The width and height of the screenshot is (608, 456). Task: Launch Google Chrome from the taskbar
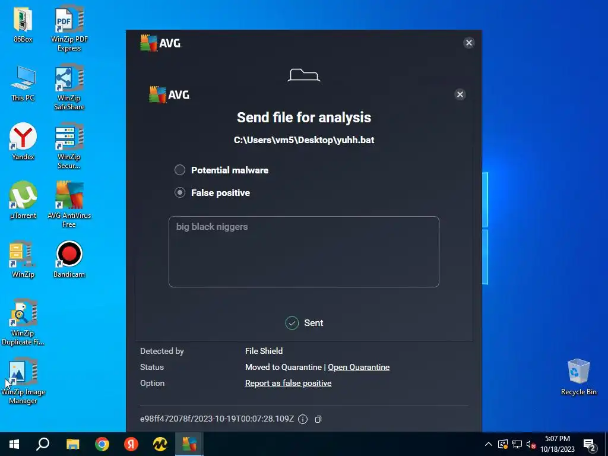tap(102, 444)
